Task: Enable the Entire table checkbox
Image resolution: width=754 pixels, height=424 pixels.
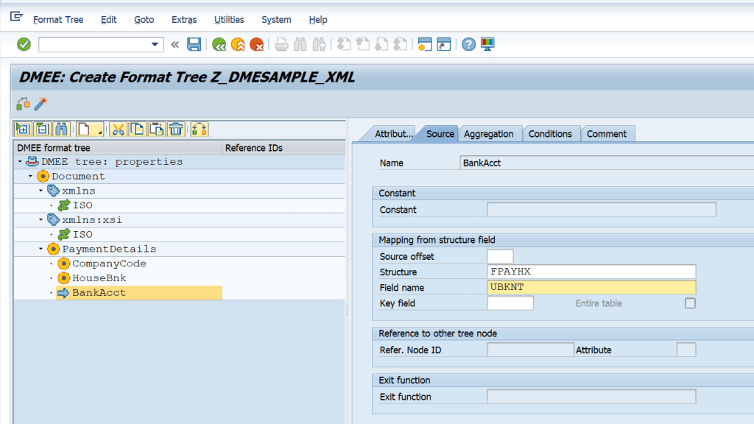Action: coord(690,302)
